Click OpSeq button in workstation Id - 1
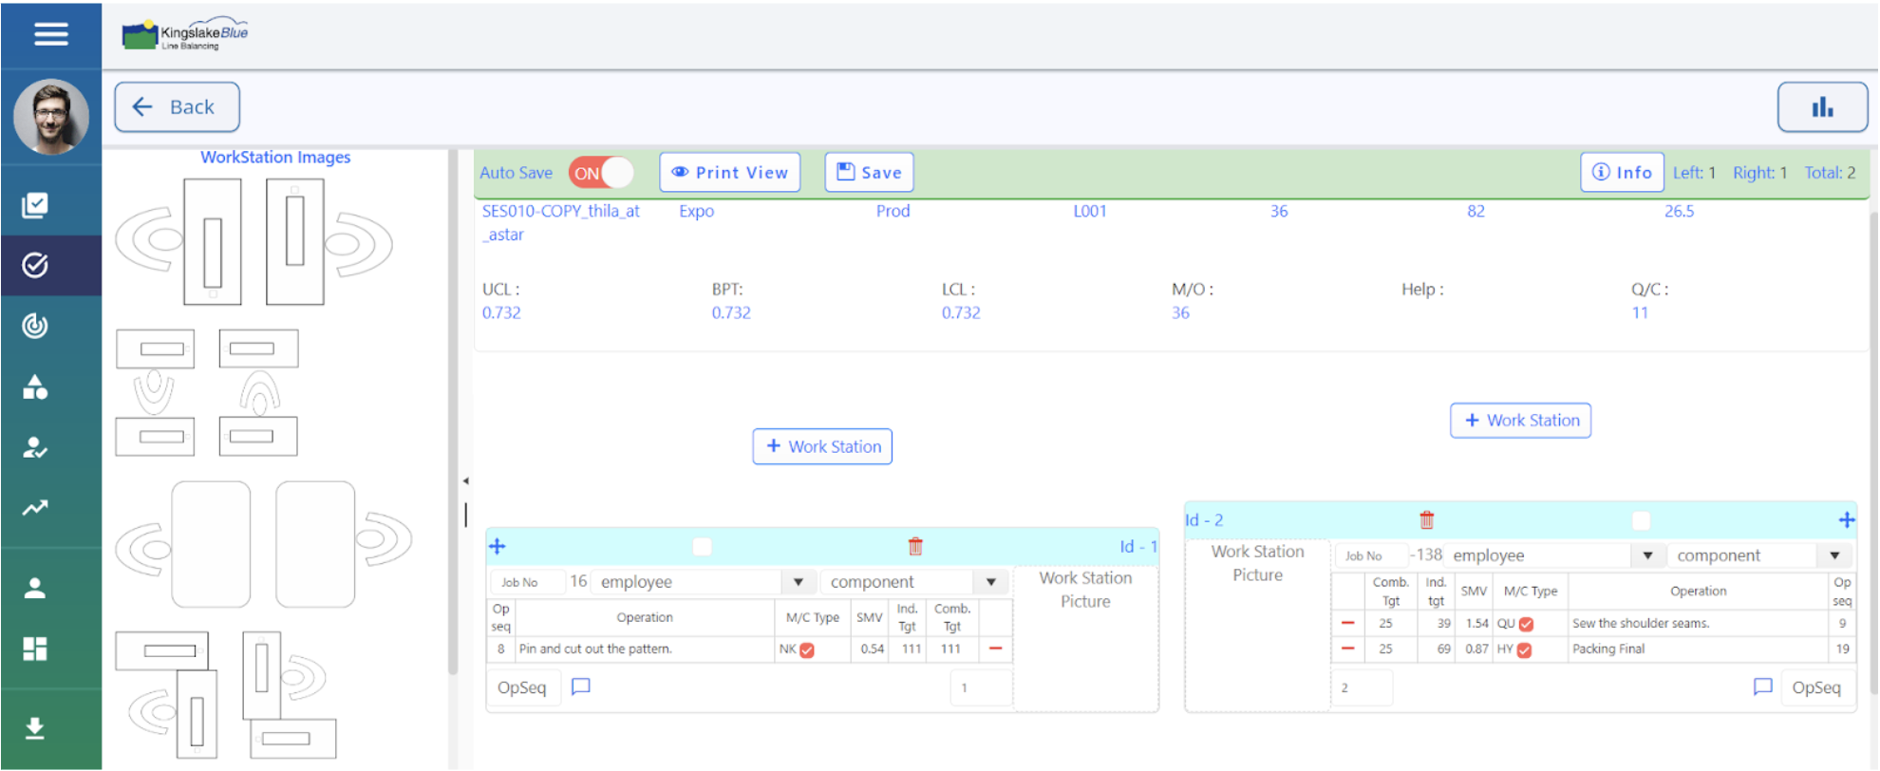 pyautogui.click(x=522, y=687)
